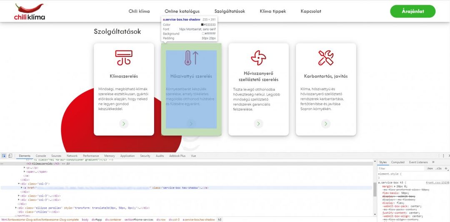Open the Security tab
The image size is (450, 222).
145,156
